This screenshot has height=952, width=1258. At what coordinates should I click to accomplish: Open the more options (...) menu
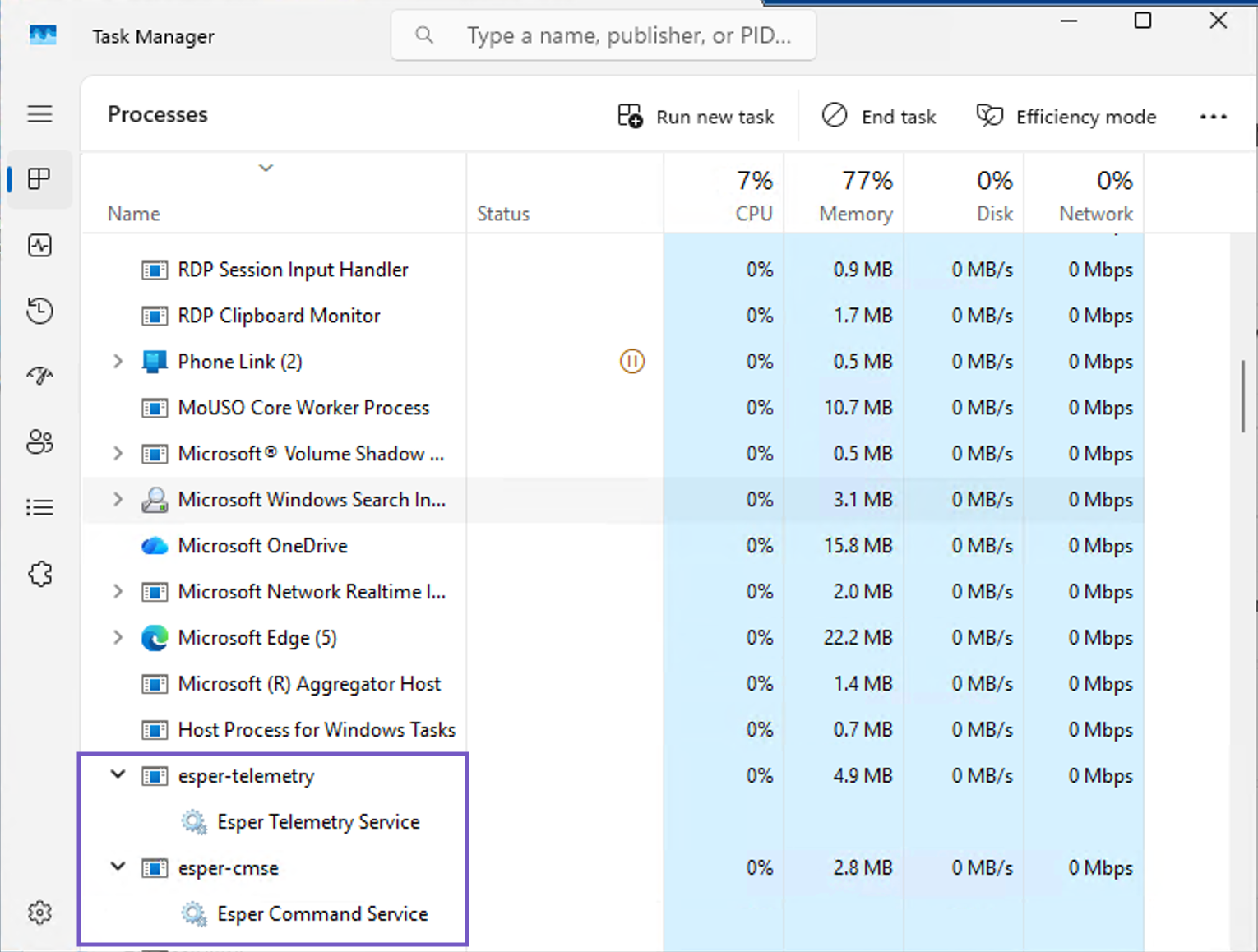(x=1213, y=117)
